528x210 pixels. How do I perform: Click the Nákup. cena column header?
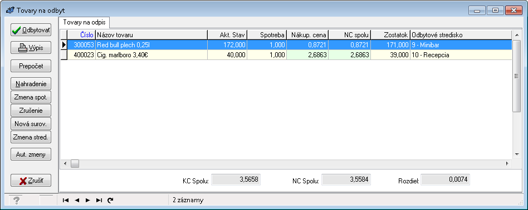(x=307, y=35)
